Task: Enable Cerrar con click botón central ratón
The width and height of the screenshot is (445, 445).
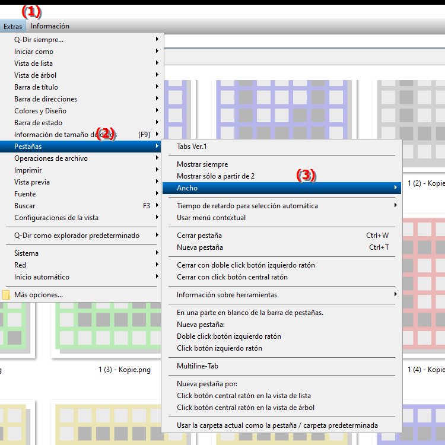Action: (232, 277)
